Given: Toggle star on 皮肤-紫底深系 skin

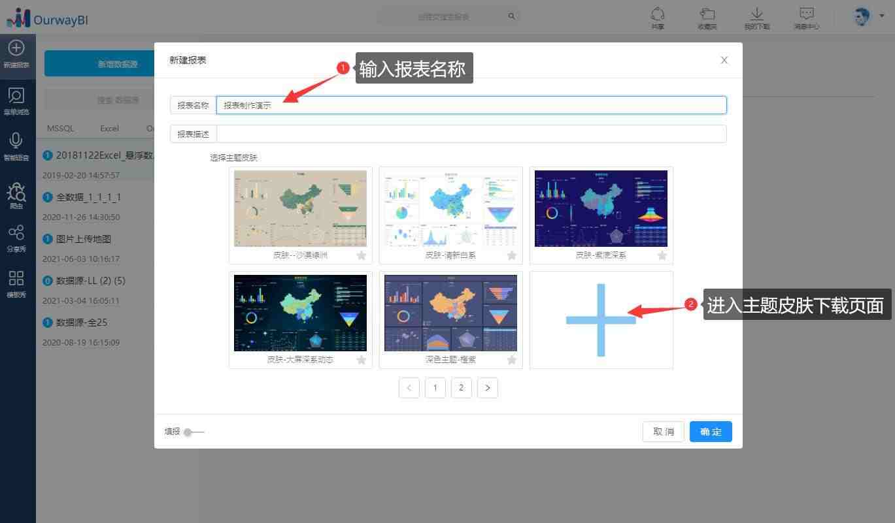Looking at the screenshot, I should 662,255.
